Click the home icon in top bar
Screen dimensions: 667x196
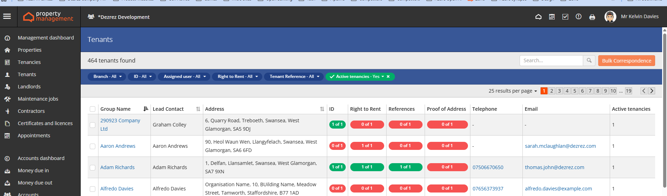(x=538, y=17)
